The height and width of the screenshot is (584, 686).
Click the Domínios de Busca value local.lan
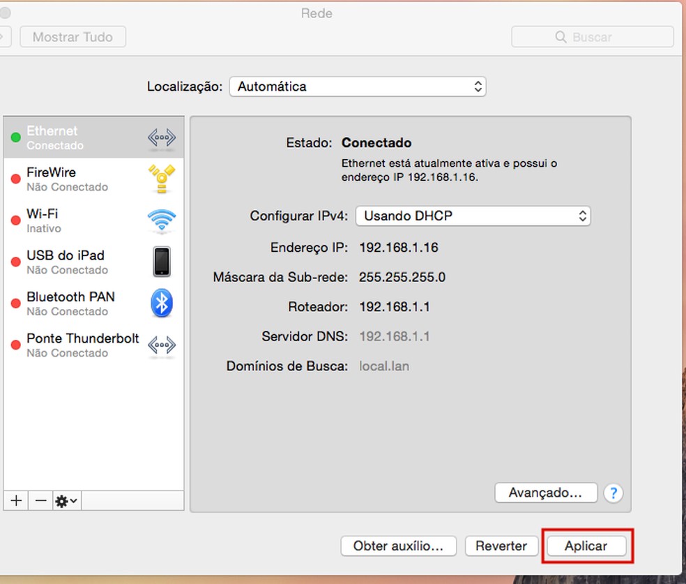pos(384,366)
